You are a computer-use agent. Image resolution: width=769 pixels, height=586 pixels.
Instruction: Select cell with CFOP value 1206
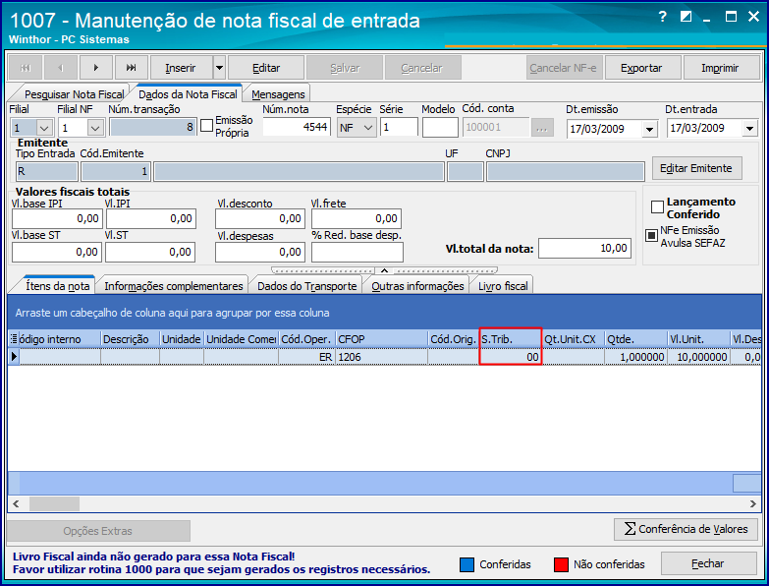pyautogui.click(x=382, y=357)
